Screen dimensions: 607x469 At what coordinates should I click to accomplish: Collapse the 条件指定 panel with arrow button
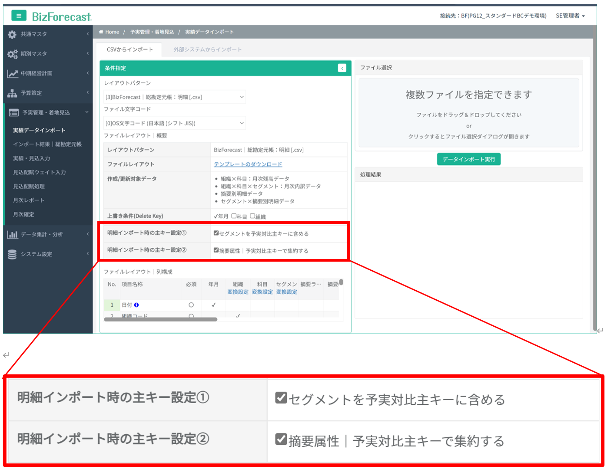pos(342,68)
